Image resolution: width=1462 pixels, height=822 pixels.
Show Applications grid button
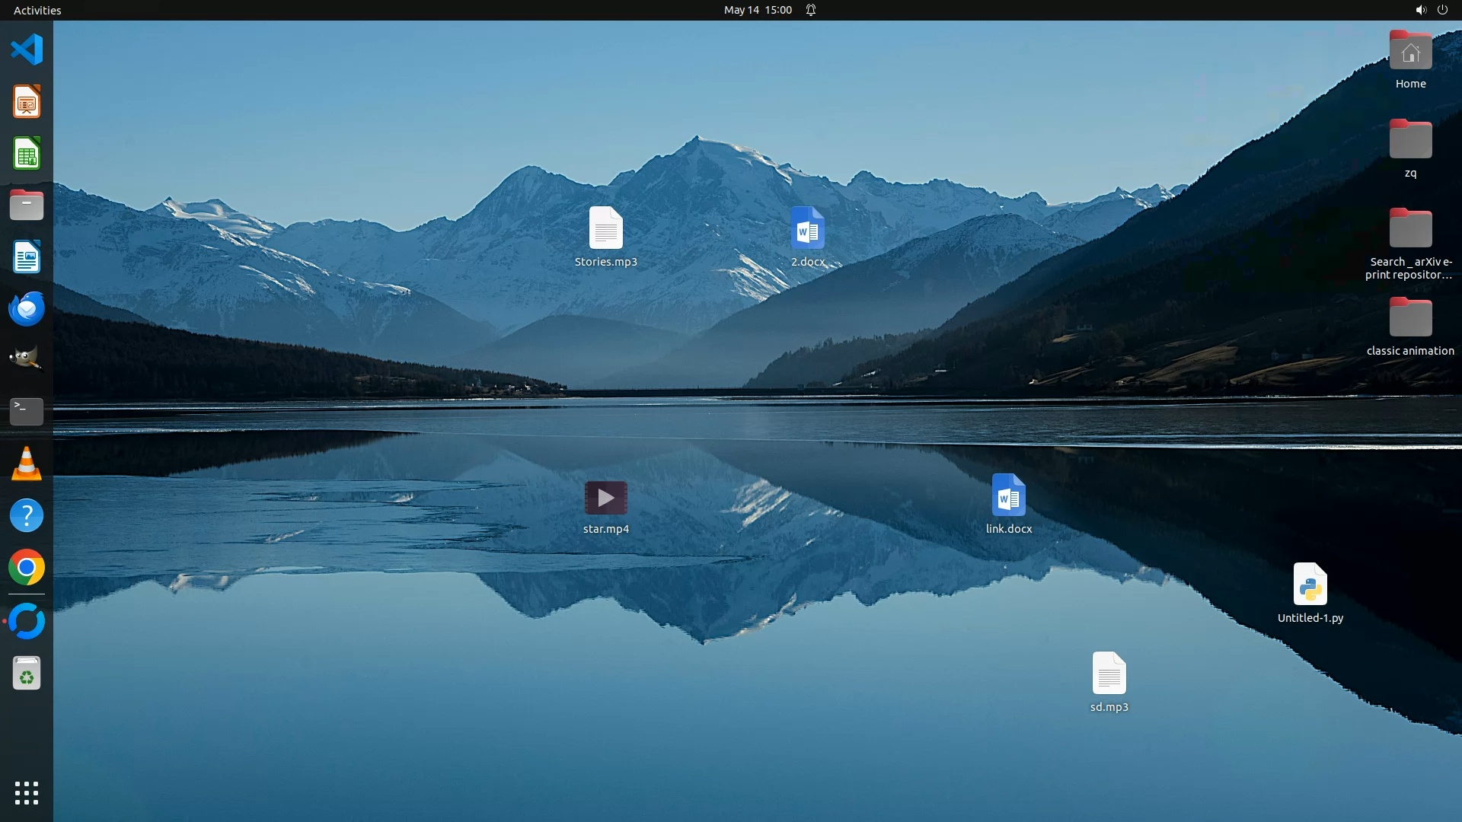(x=27, y=792)
